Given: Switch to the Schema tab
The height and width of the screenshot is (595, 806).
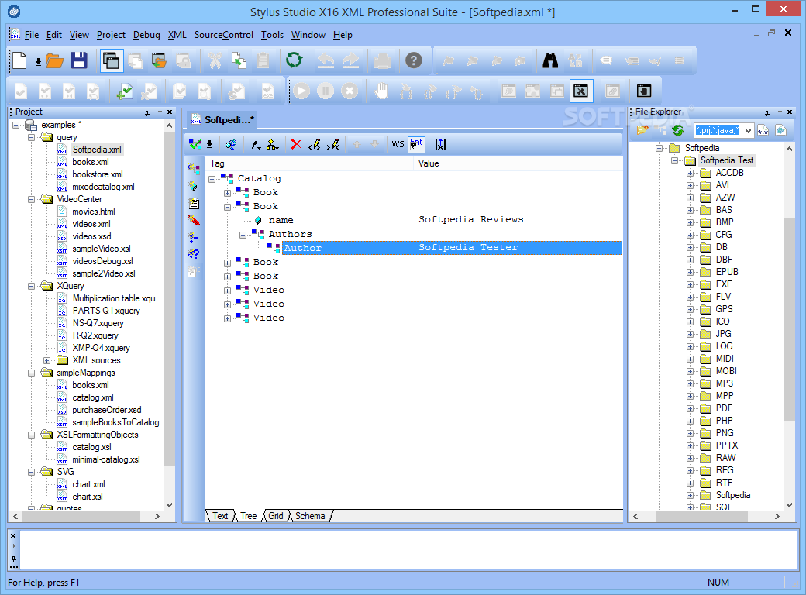Looking at the screenshot, I should click(310, 516).
